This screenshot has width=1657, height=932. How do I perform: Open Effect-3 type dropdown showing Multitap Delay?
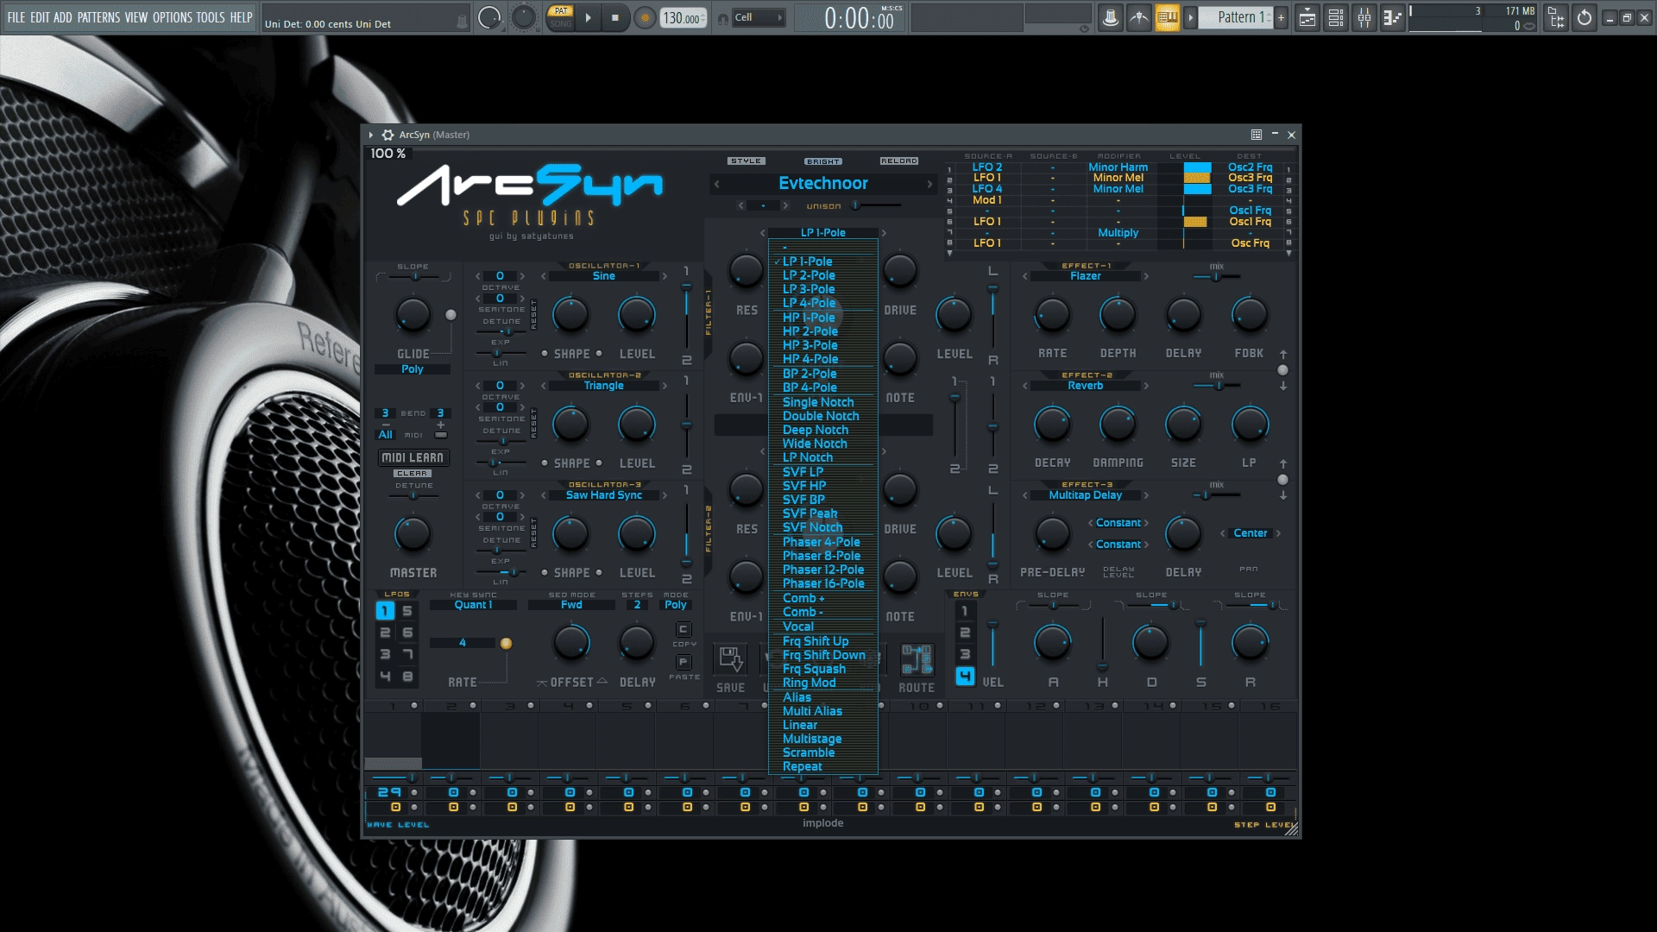(1085, 495)
